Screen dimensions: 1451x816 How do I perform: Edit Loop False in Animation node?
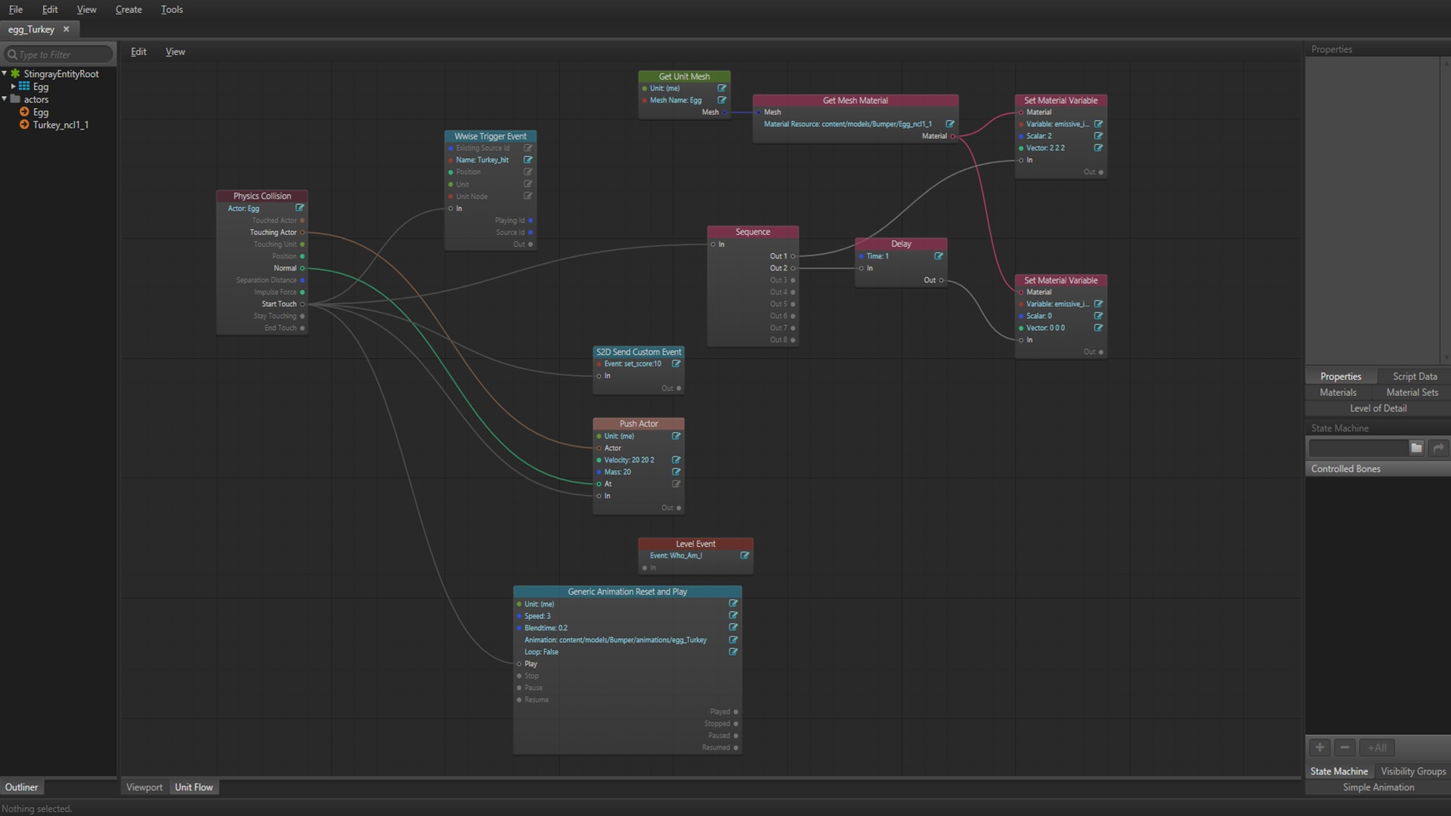tap(733, 651)
